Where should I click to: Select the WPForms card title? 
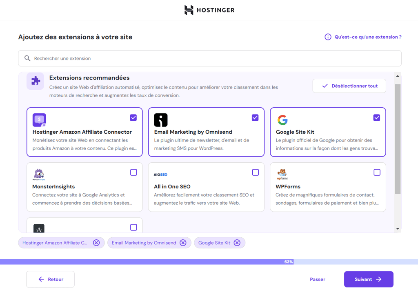[288, 187]
